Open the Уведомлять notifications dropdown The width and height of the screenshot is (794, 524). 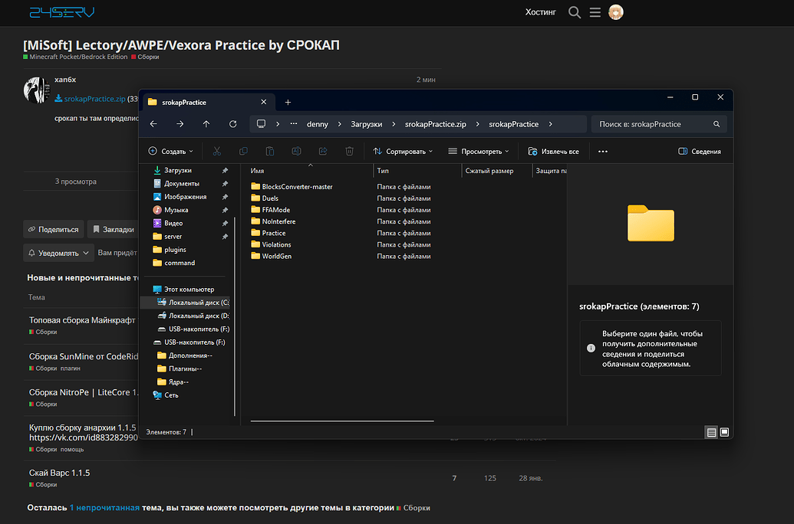pyautogui.click(x=58, y=253)
